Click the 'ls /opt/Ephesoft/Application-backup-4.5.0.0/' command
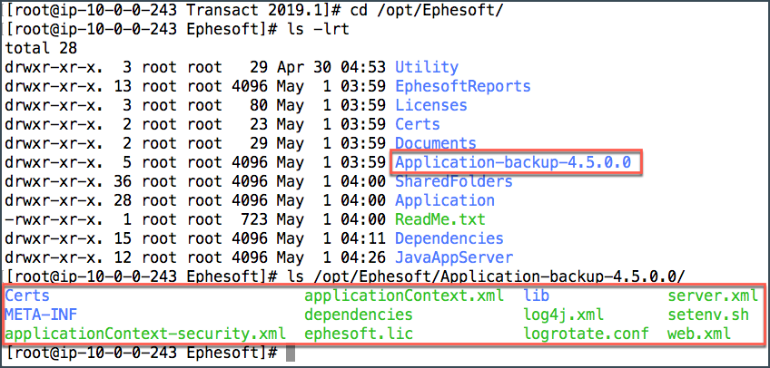770x368 pixels. pos(485,276)
